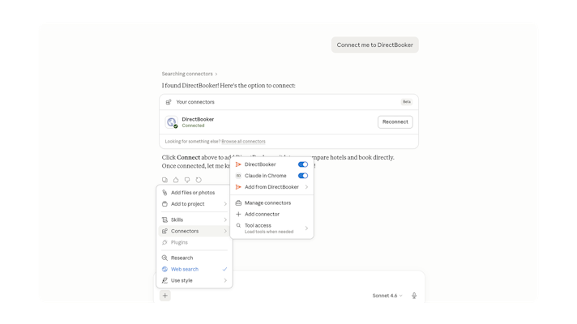Select Add to project menu item

(194, 204)
